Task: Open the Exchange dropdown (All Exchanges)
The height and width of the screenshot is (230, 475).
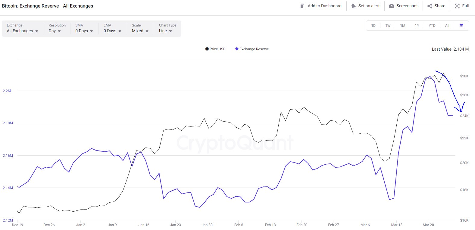Action: 23,31
